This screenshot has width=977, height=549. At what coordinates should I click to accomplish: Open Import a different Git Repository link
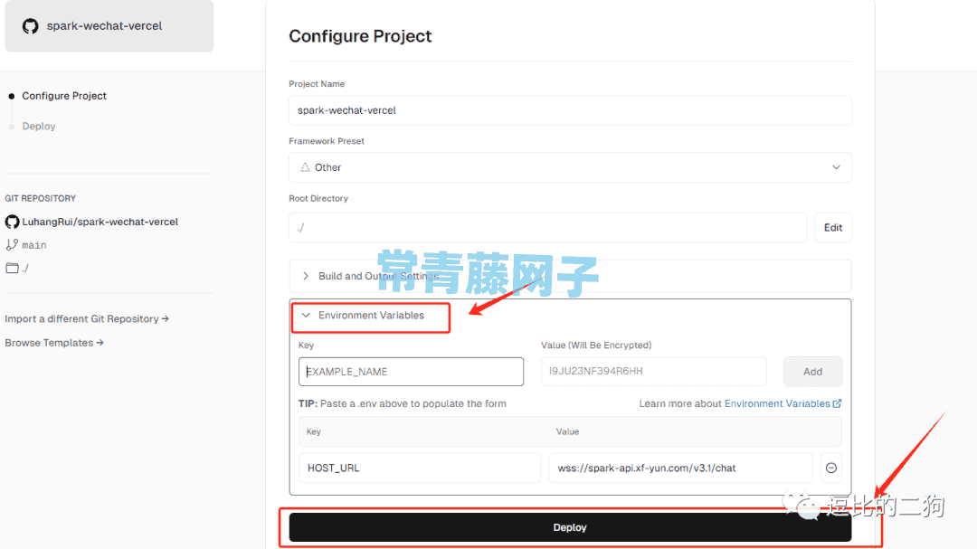[87, 319]
